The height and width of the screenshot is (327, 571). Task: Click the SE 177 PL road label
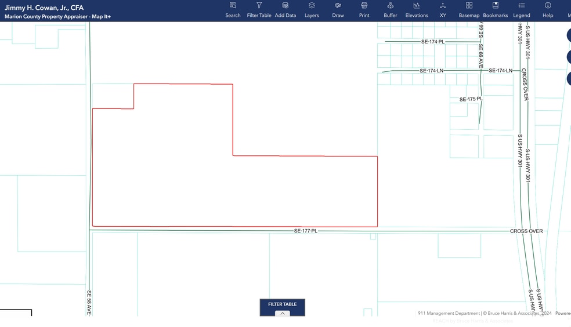point(305,231)
